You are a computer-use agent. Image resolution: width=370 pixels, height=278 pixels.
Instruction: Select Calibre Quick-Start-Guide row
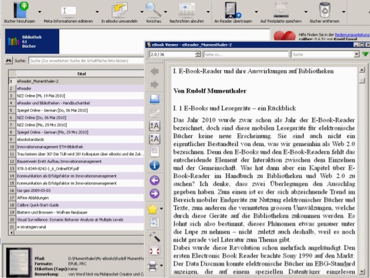coord(80,205)
